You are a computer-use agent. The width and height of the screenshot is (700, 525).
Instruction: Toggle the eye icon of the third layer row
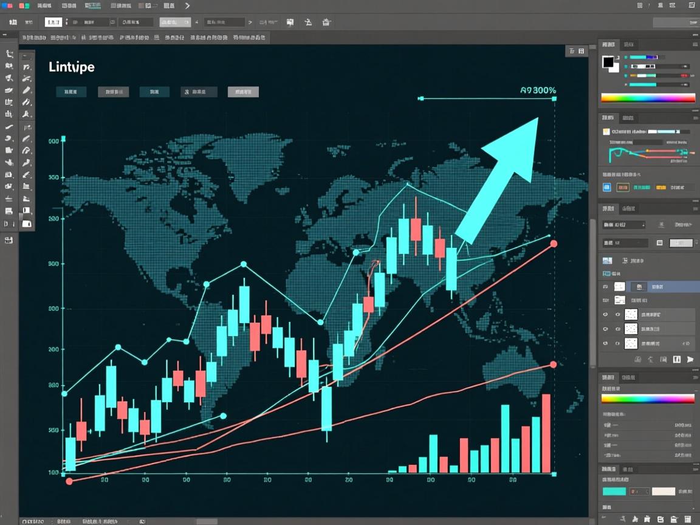click(x=605, y=315)
